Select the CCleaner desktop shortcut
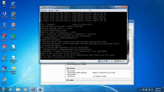Viewport: 164px width, 92px height. (4, 59)
